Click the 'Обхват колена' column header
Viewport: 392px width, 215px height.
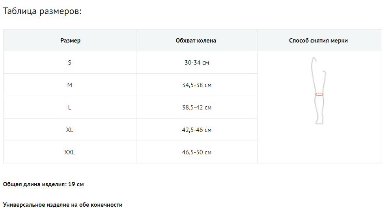click(196, 41)
